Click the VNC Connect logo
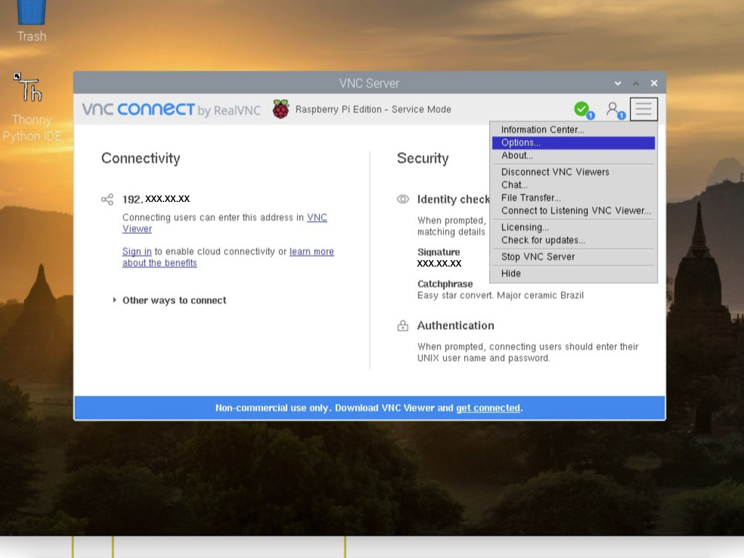This screenshot has height=558, width=744. (171, 110)
